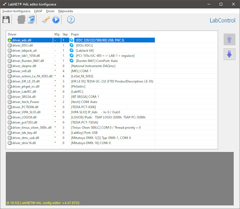Click description [Itech] COM: Auto

point(84,102)
